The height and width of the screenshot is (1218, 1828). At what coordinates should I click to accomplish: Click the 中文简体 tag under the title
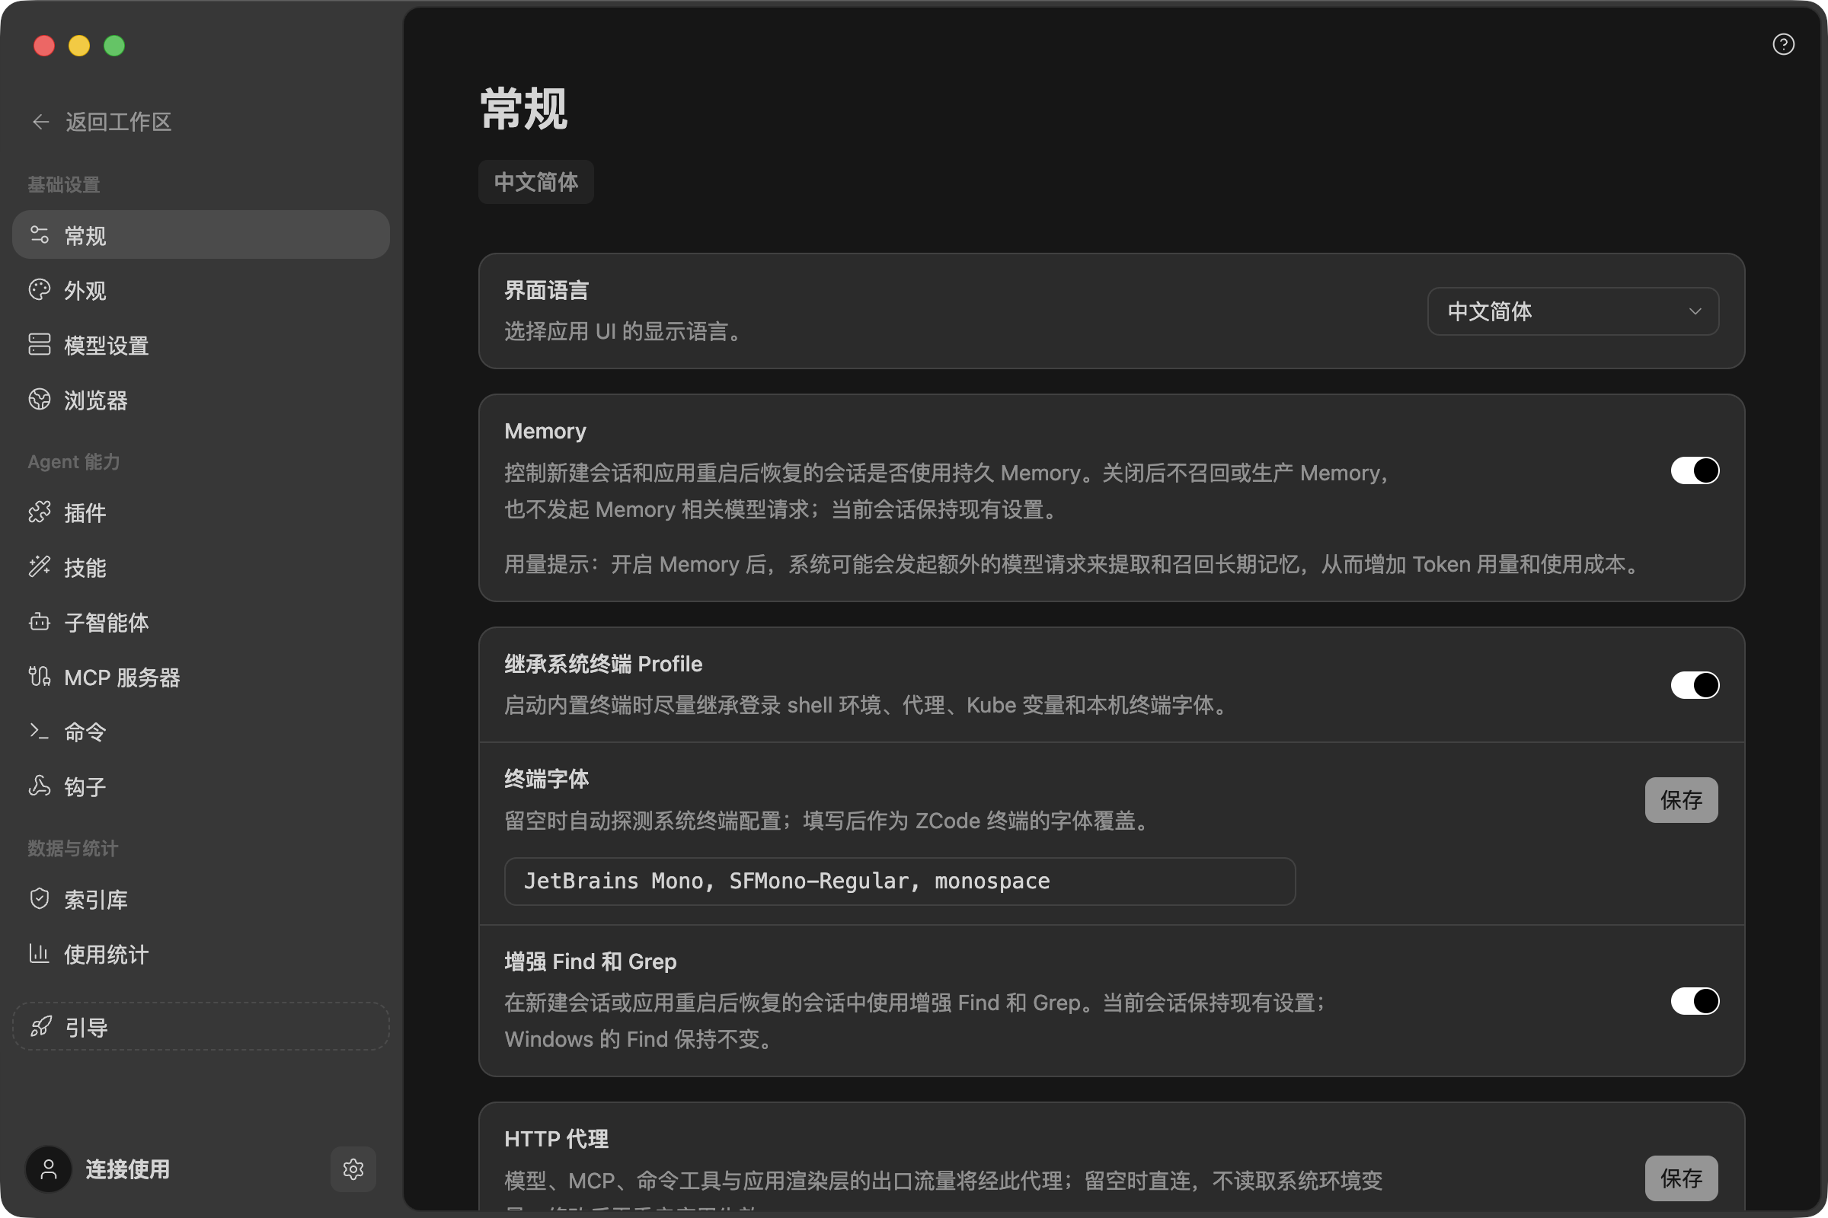(536, 182)
